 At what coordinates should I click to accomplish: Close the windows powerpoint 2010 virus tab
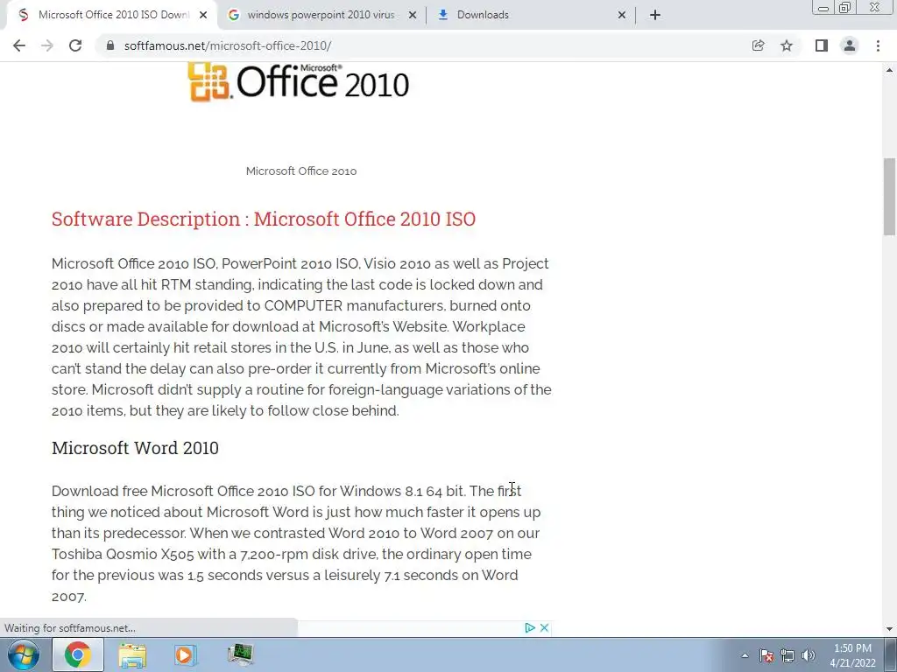tap(412, 15)
